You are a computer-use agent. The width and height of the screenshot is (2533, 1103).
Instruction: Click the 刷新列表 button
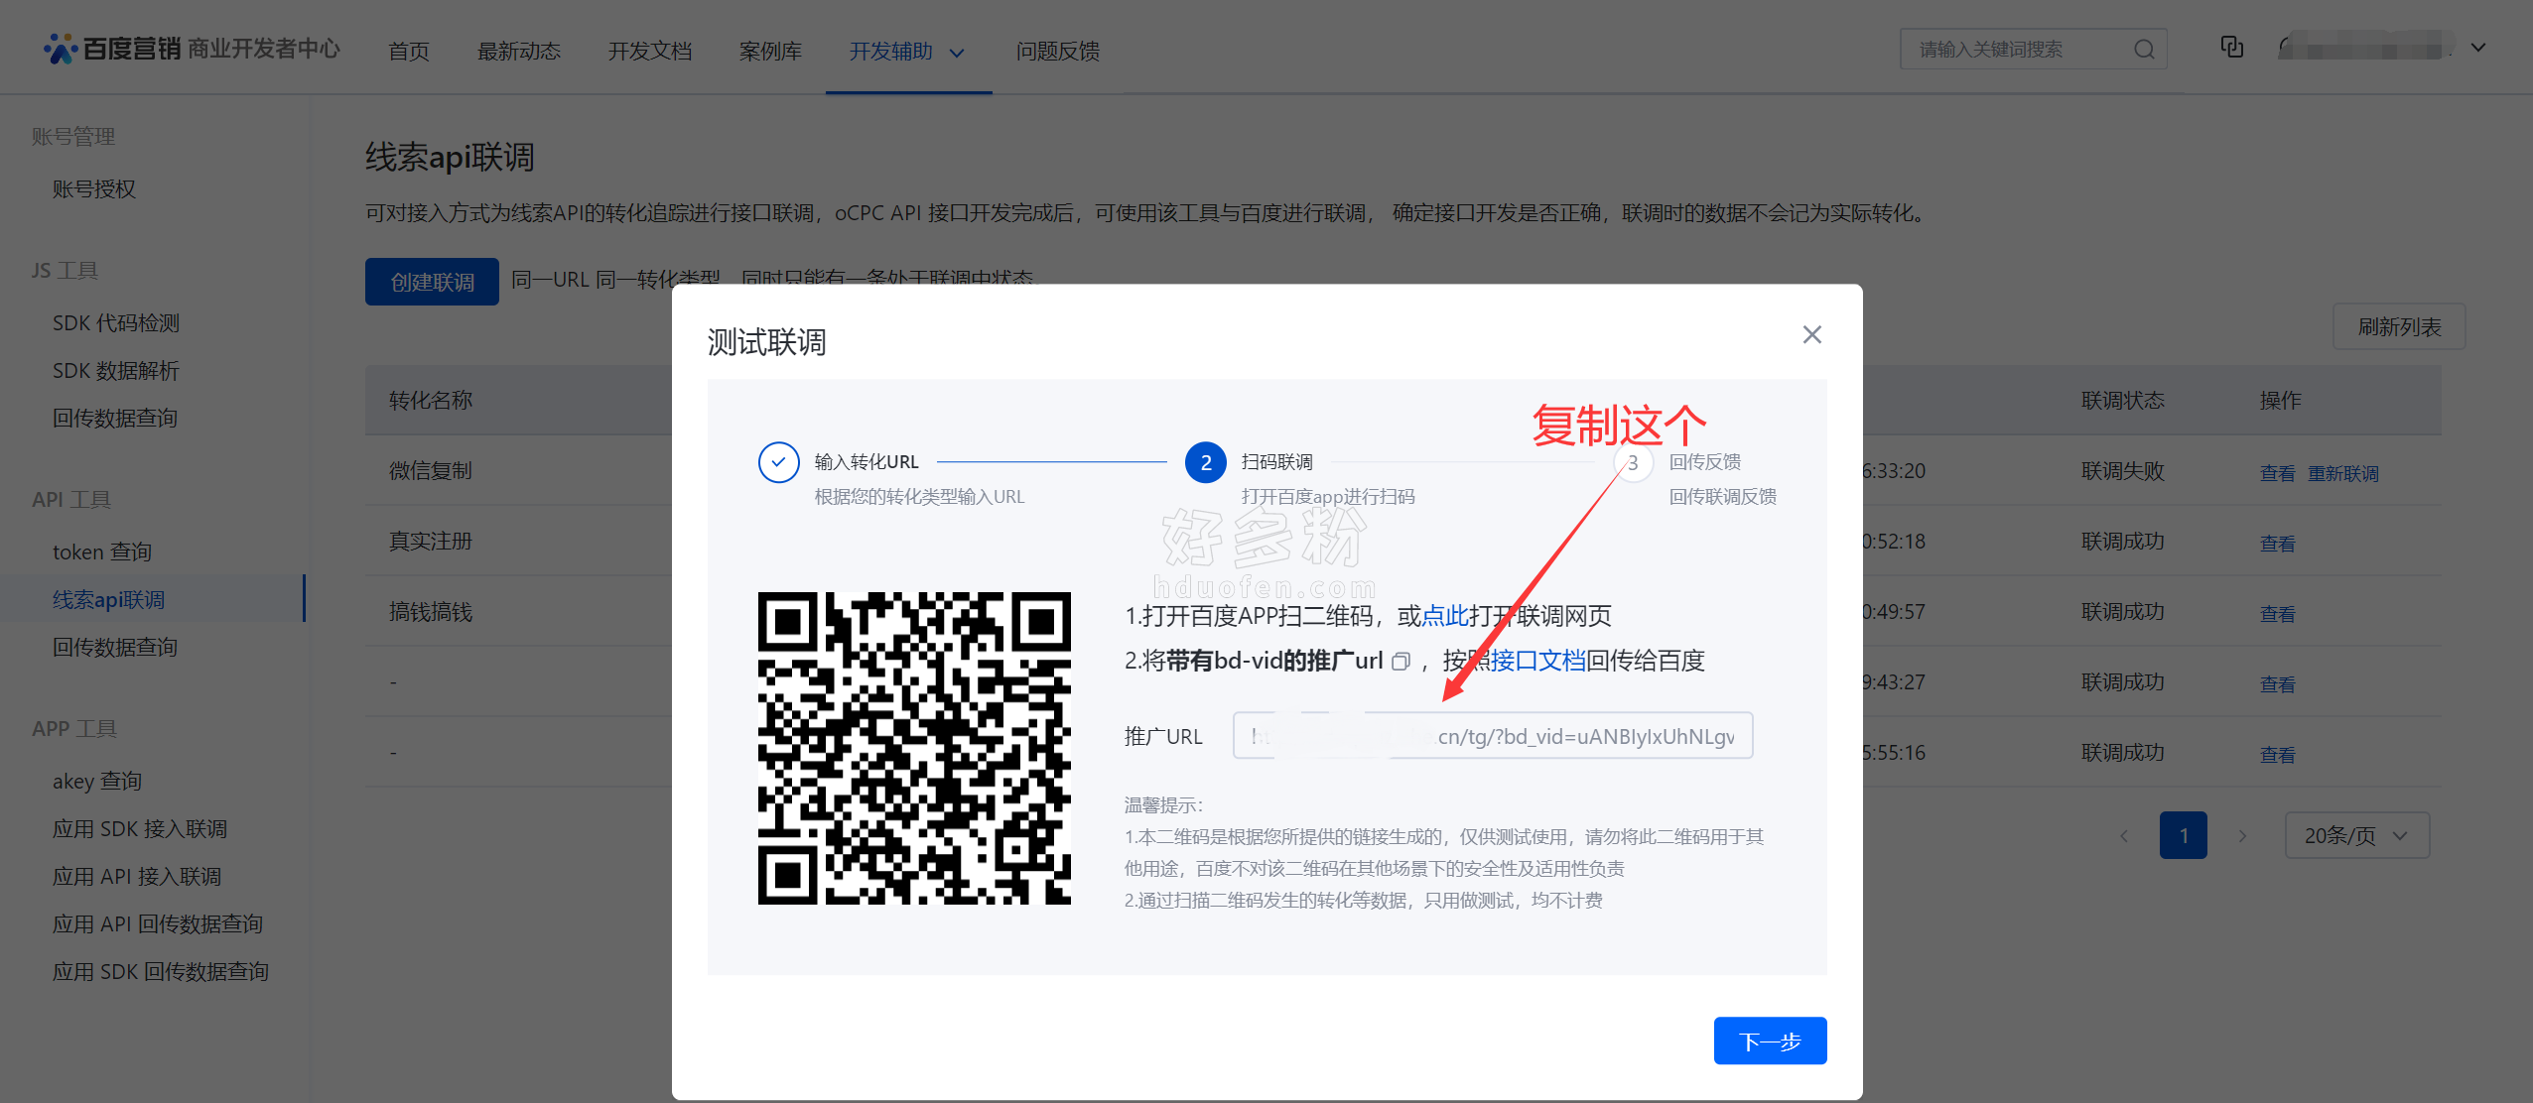[x=2399, y=326]
